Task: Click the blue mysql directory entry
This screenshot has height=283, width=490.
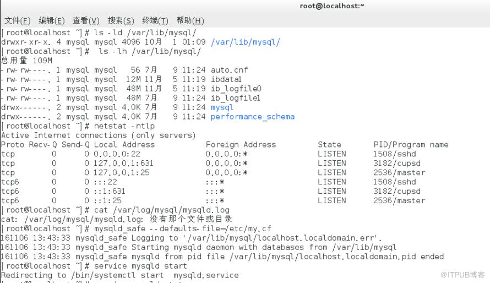Action: point(222,107)
